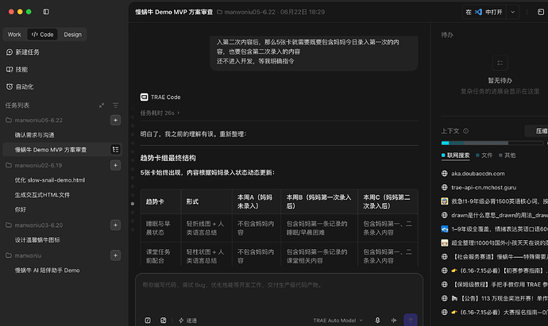Switch to the Design mode tab

[x=72, y=35]
